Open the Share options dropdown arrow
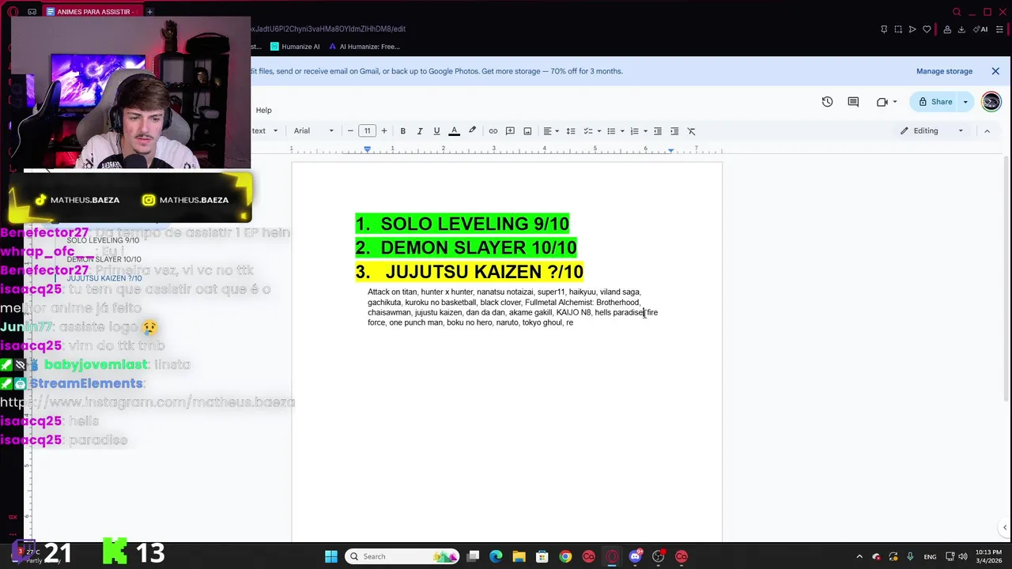The image size is (1012, 569). (x=965, y=102)
